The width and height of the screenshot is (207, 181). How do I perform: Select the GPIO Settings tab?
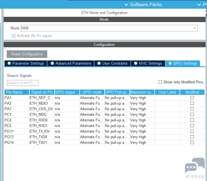pos(183,64)
